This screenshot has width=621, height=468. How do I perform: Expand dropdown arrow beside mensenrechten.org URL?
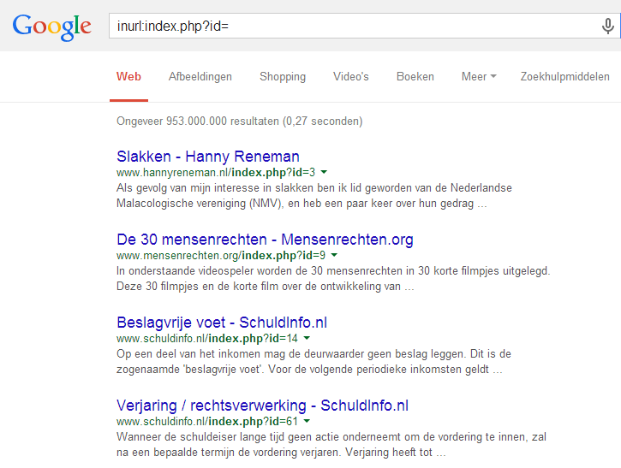point(334,255)
